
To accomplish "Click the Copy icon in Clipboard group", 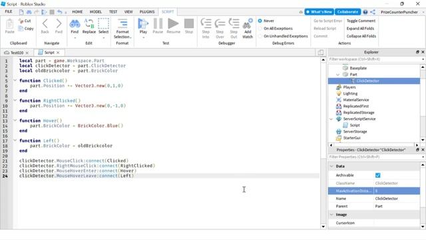I will coord(21,28).
